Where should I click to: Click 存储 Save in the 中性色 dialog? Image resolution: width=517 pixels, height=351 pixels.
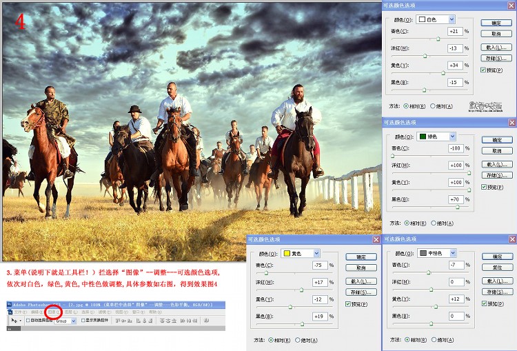click(497, 292)
